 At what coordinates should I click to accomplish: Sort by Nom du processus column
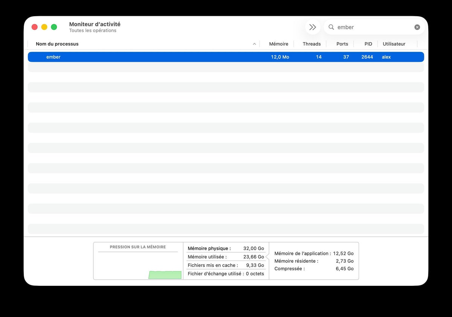57,44
